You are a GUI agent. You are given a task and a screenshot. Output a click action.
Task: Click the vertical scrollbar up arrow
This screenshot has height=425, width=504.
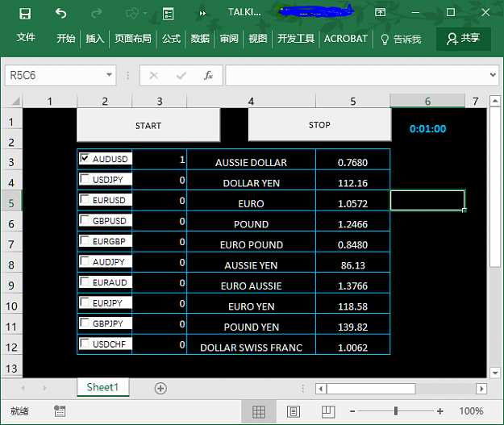point(495,101)
